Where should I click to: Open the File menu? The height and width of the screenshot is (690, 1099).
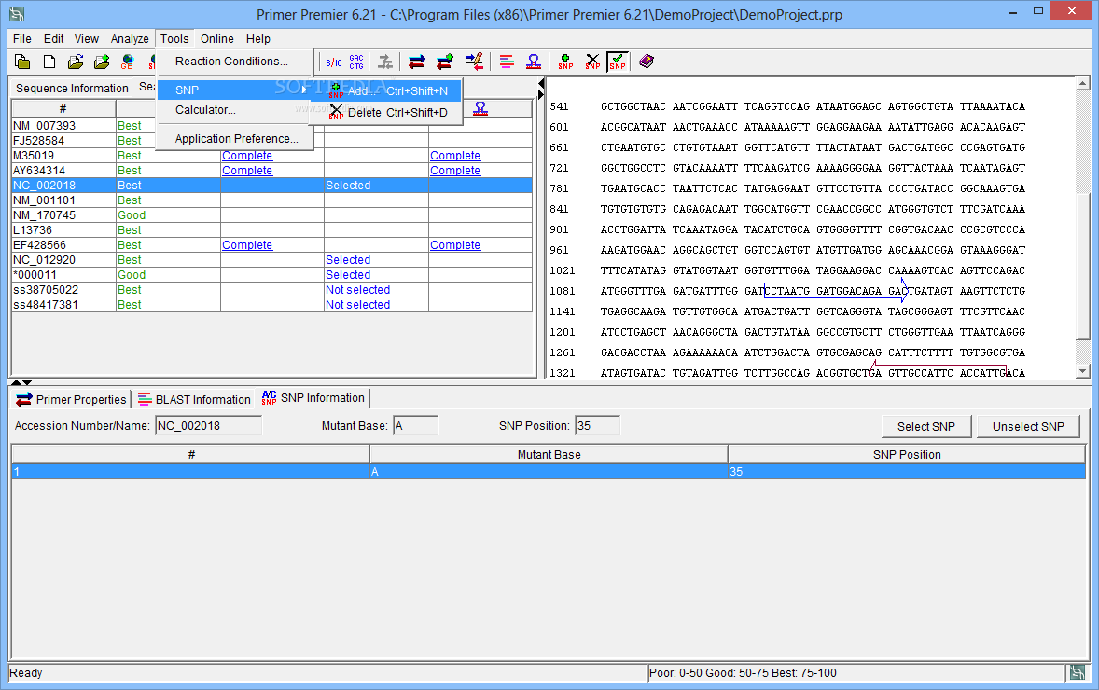pyautogui.click(x=22, y=39)
